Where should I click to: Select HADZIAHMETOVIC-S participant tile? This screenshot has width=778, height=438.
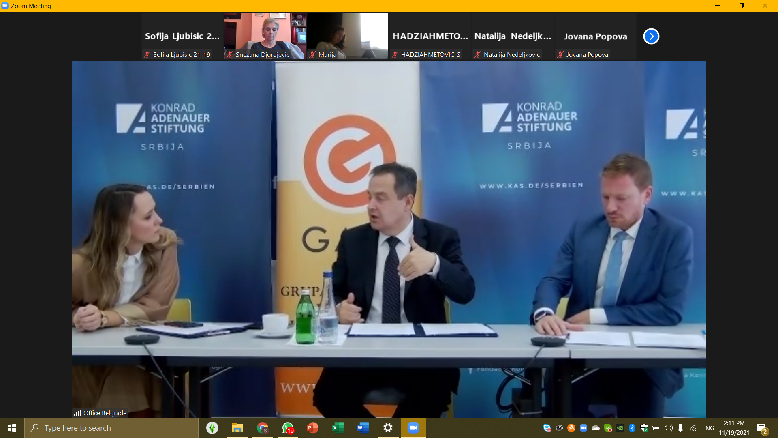pyautogui.click(x=430, y=36)
